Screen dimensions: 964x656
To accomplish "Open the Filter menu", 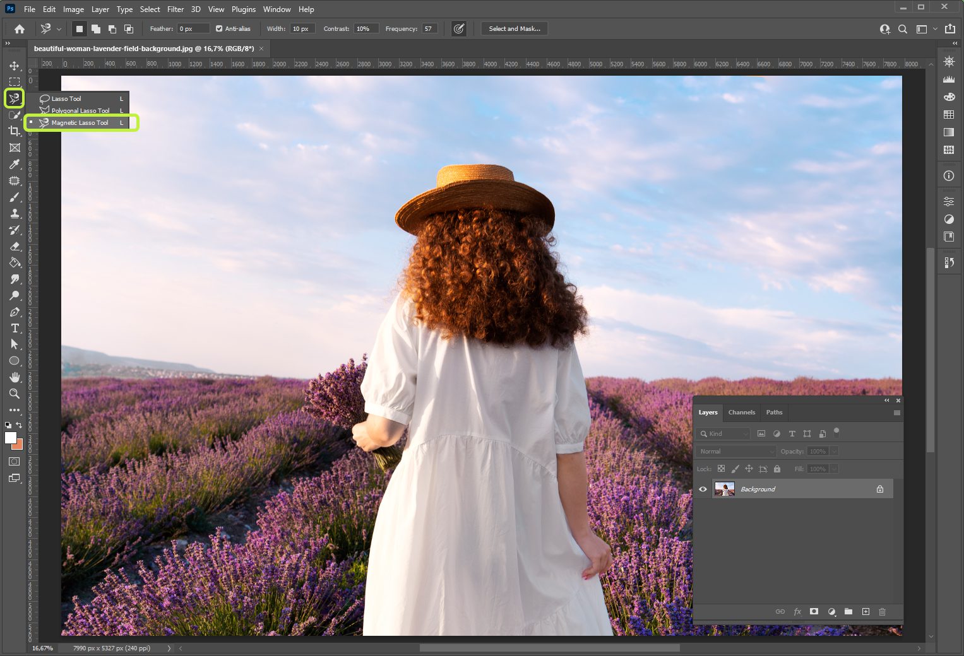I will [x=176, y=9].
